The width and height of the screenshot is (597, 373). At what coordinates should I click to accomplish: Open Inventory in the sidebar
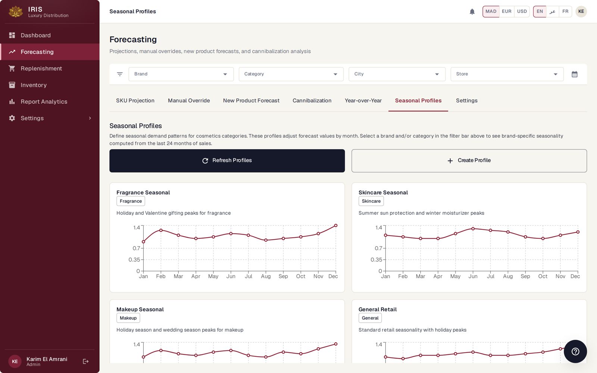click(50, 85)
